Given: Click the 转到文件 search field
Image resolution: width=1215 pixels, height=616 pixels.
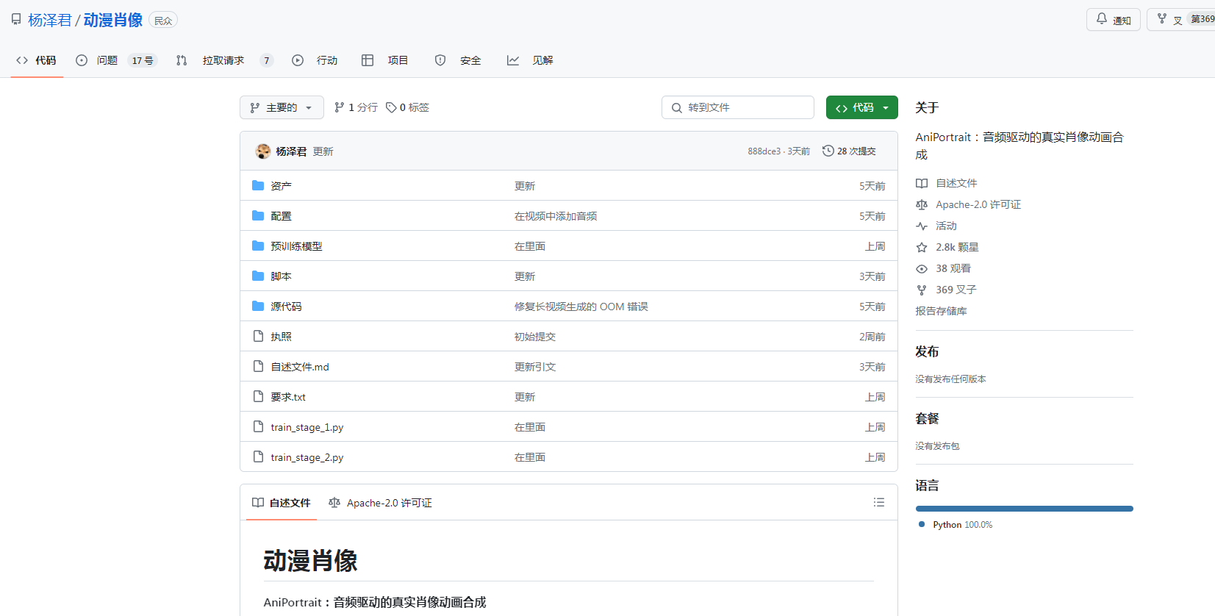Looking at the screenshot, I should (x=737, y=108).
